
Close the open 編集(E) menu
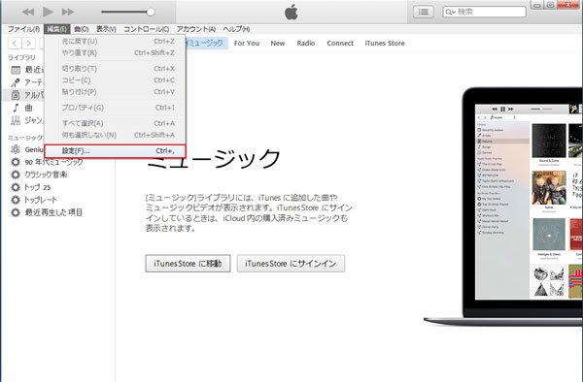tap(57, 29)
